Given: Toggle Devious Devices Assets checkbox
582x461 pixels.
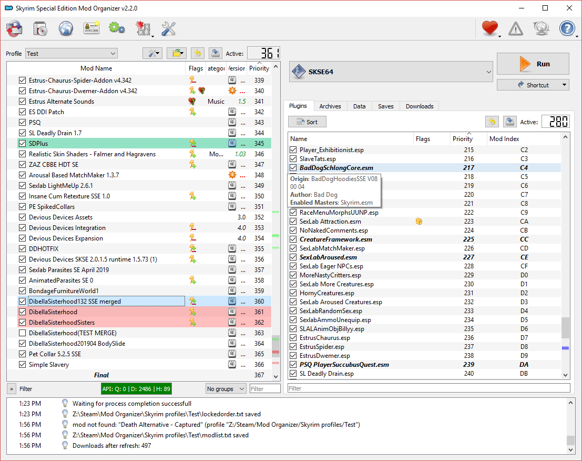Looking at the screenshot, I should point(22,217).
